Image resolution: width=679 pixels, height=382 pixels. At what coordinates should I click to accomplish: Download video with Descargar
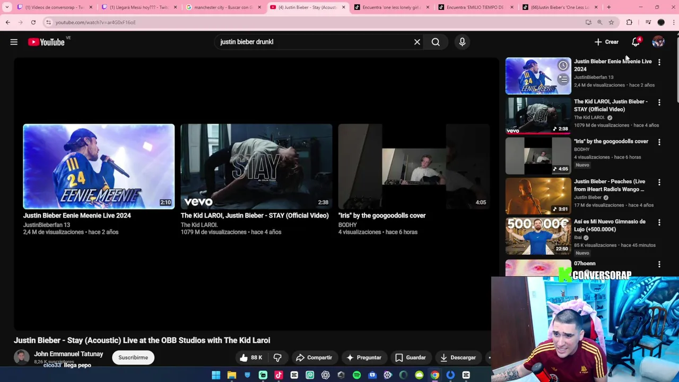458,358
